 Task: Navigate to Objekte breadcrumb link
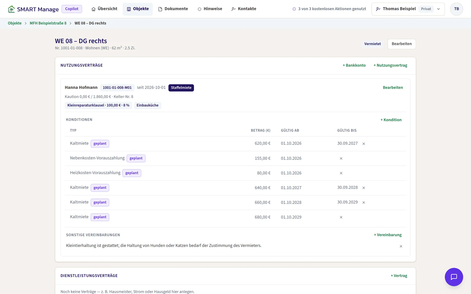click(15, 23)
